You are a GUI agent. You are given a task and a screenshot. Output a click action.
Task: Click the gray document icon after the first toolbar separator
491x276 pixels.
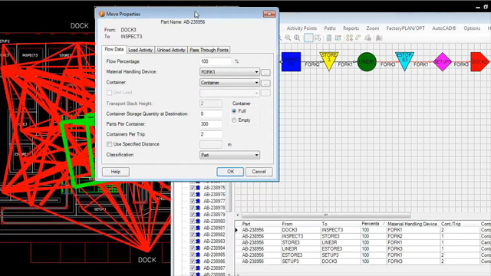[x=329, y=38]
